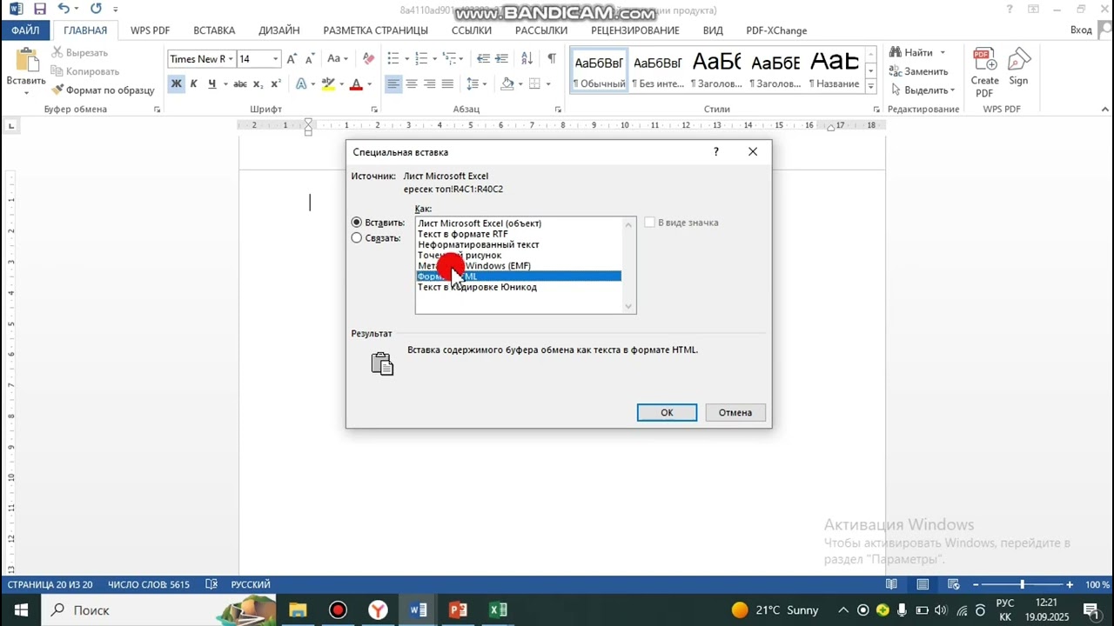Confirm the dialog with OK

pos(667,412)
